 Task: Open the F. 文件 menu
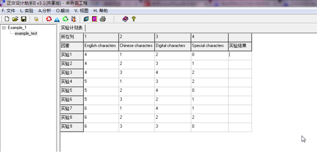[9, 11]
